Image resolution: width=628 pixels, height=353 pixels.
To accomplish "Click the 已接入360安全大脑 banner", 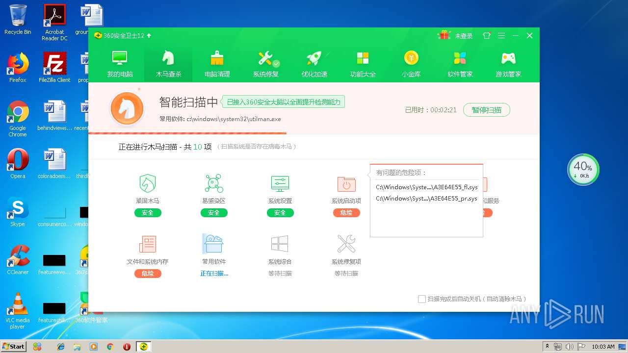I will [x=284, y=102].
